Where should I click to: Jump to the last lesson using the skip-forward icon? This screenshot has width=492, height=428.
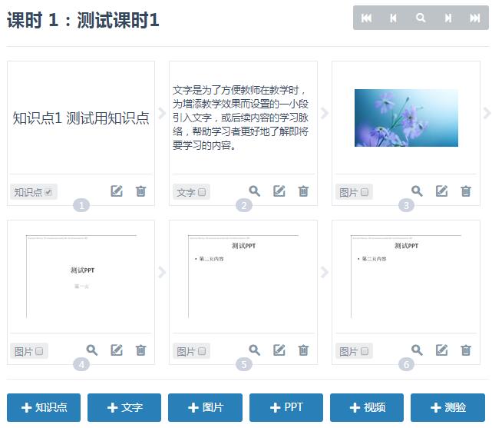(x=474, y=18)
